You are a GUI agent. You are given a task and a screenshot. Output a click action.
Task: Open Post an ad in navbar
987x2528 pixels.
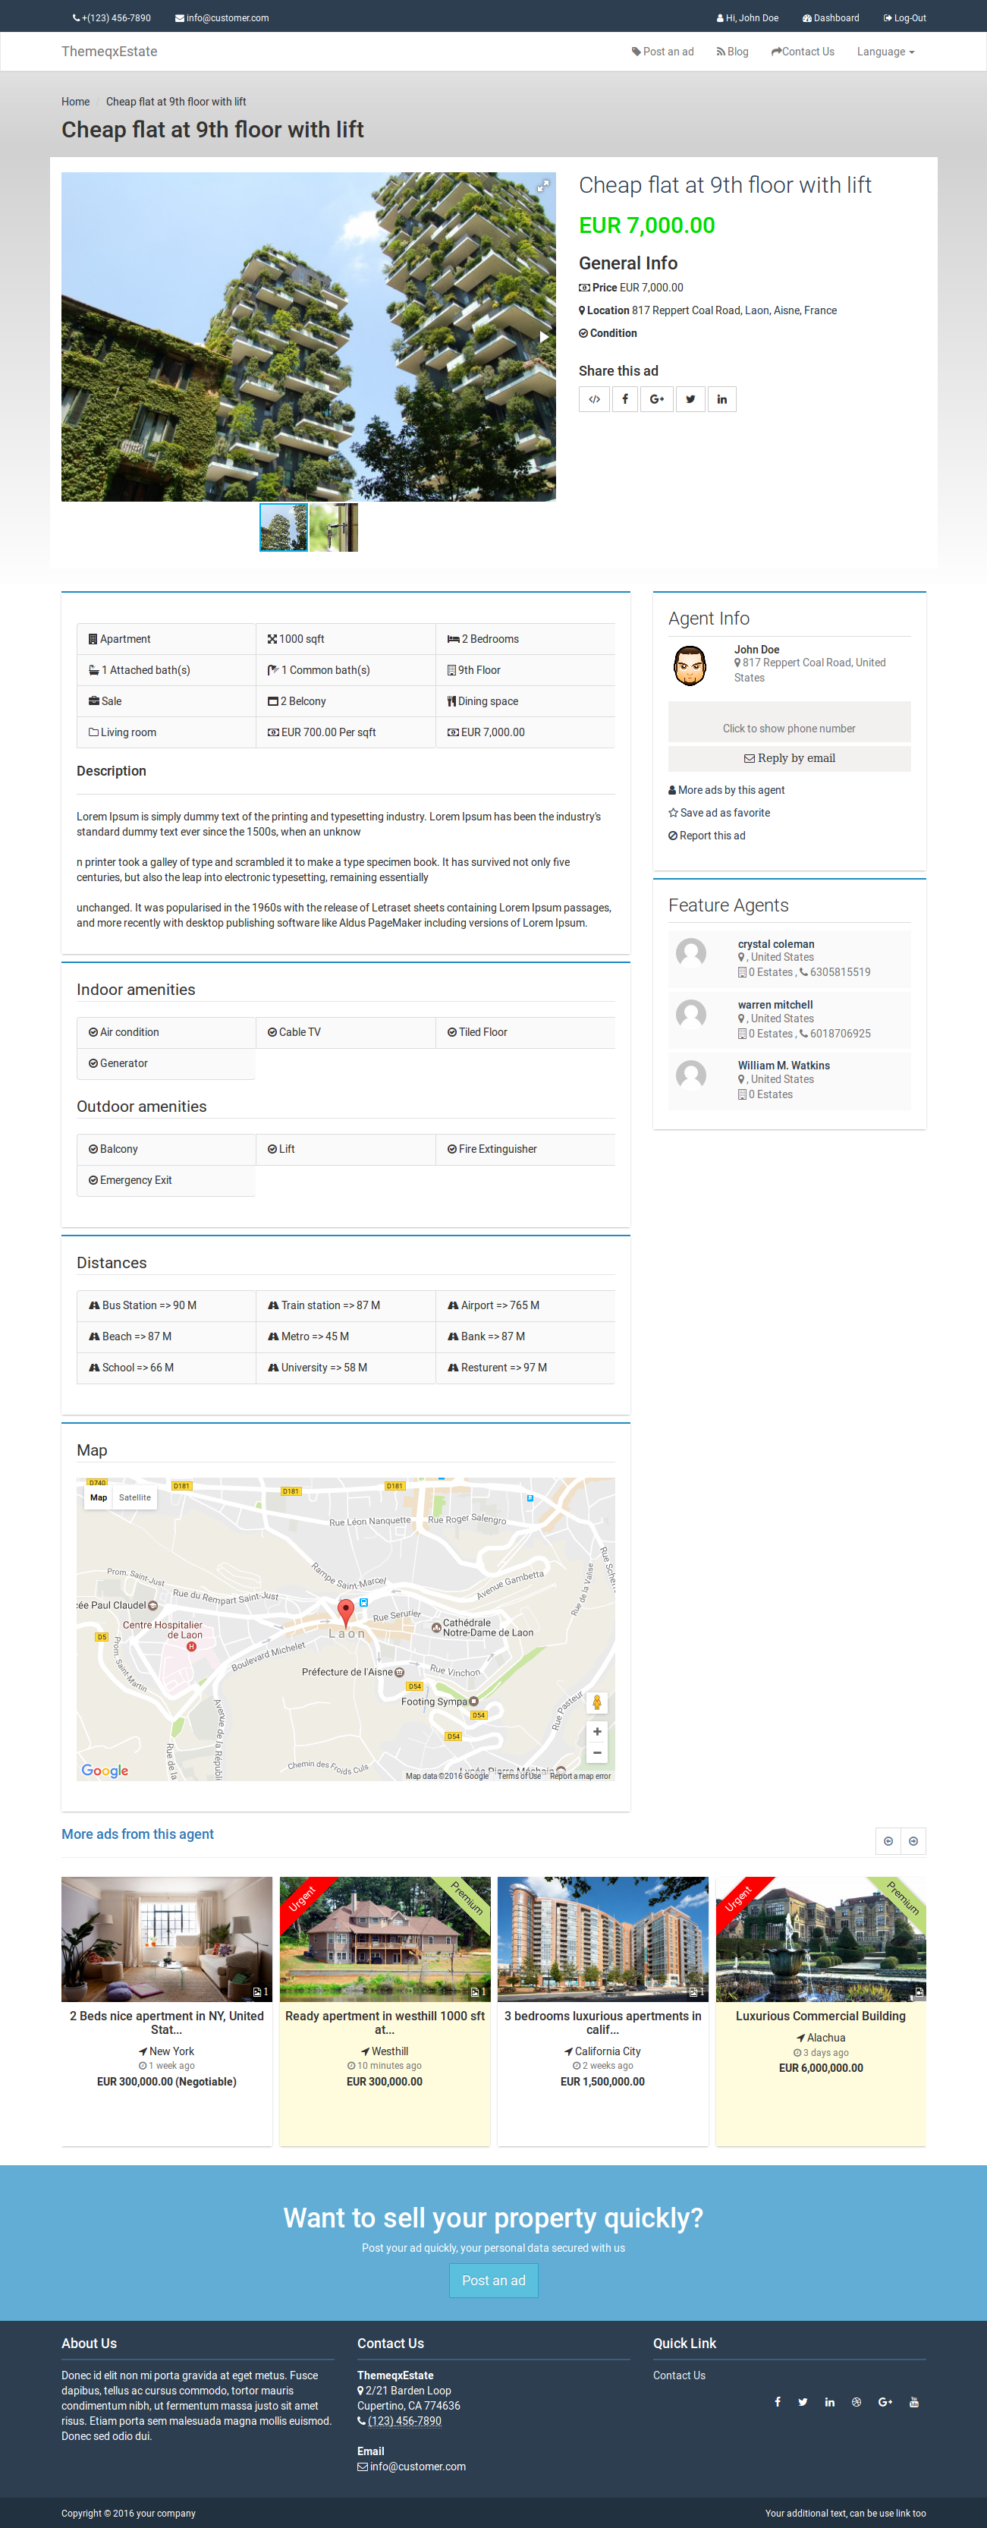662,52
